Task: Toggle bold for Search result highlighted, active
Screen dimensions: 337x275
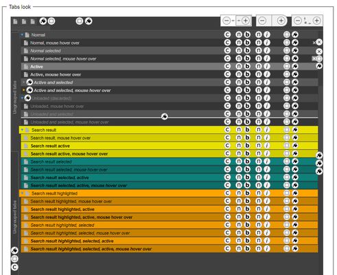Action: [247, 209]
